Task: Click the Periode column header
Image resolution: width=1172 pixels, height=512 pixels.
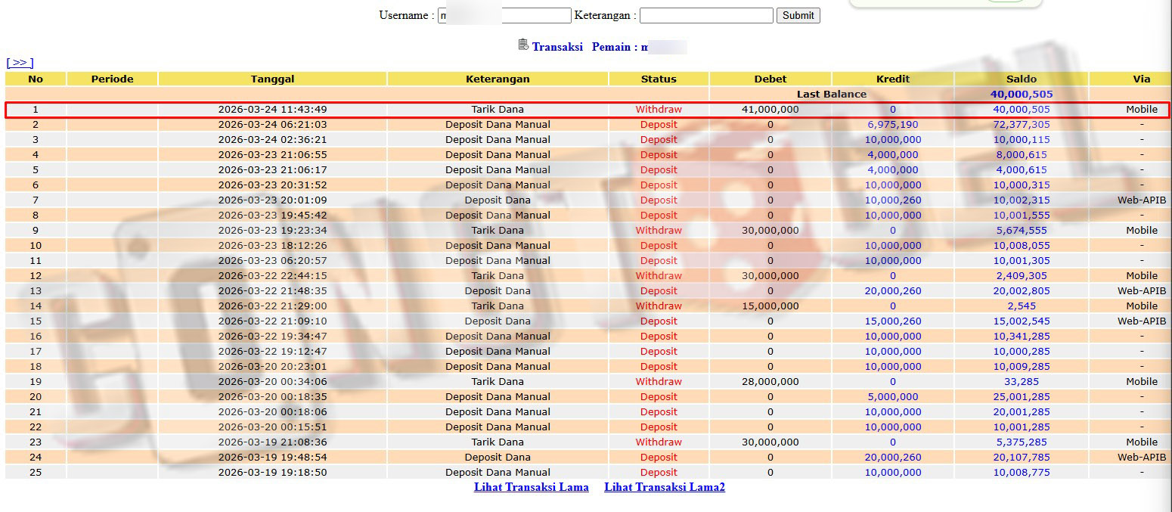Action: coord(112,79)
